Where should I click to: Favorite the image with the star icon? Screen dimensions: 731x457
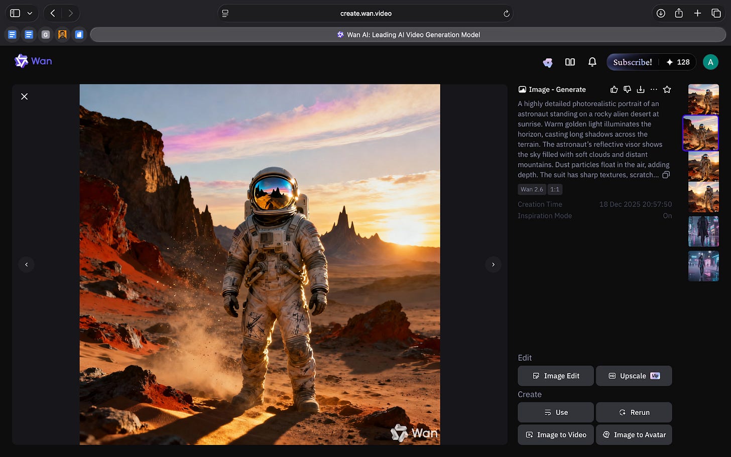pos(667,89)
